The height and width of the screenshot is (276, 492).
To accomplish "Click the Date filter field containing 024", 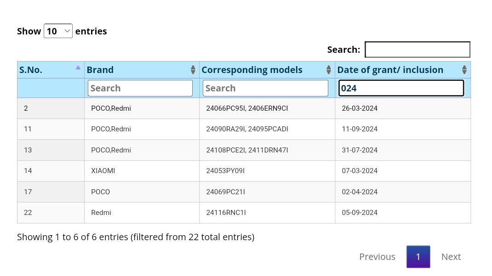I will click(401, 88).
